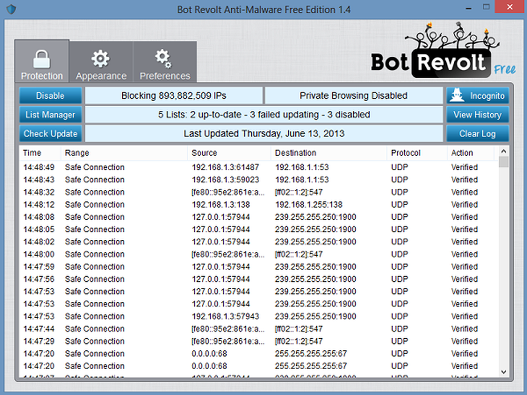Screen dimensions: 527x395
Task: Open the List Manager
Action: point(51,115)
